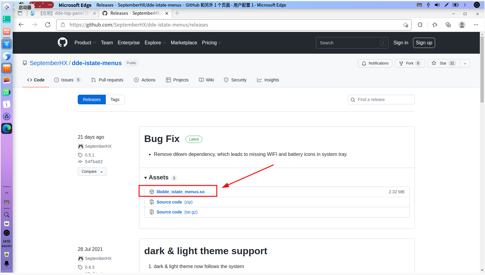Download libdde_istate_menus.so asset

tap(181, 192)
